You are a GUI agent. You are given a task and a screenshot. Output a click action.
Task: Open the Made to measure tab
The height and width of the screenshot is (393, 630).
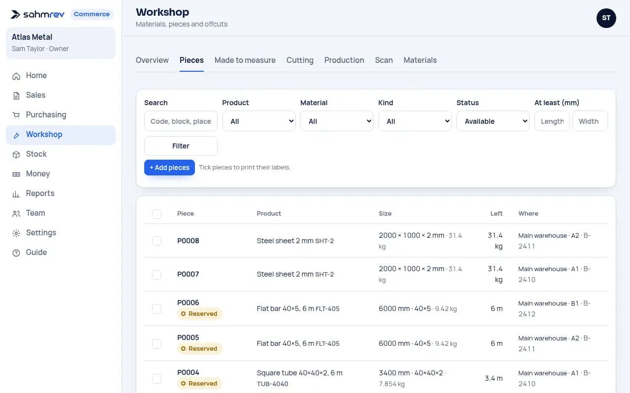click(245, 60)
